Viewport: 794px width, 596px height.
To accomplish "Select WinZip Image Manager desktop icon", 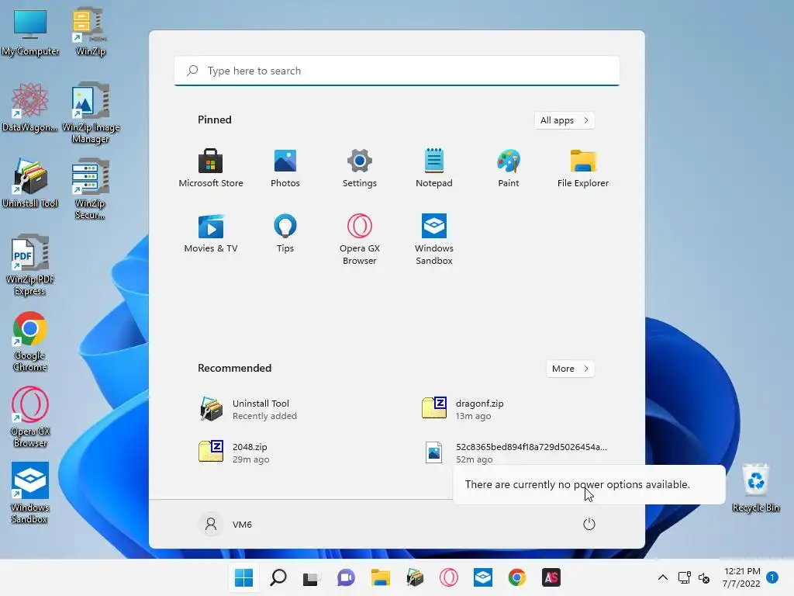I will pyautogui.click(x=90, y=113).
